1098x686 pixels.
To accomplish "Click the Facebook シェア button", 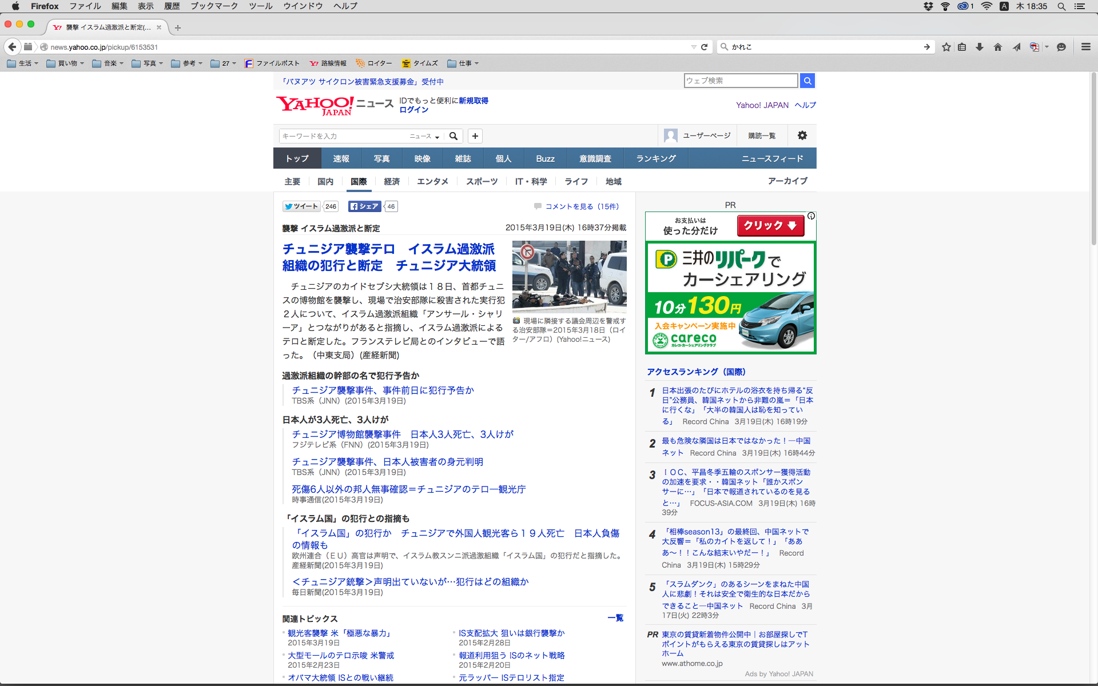I will click(x=365, y=206).
